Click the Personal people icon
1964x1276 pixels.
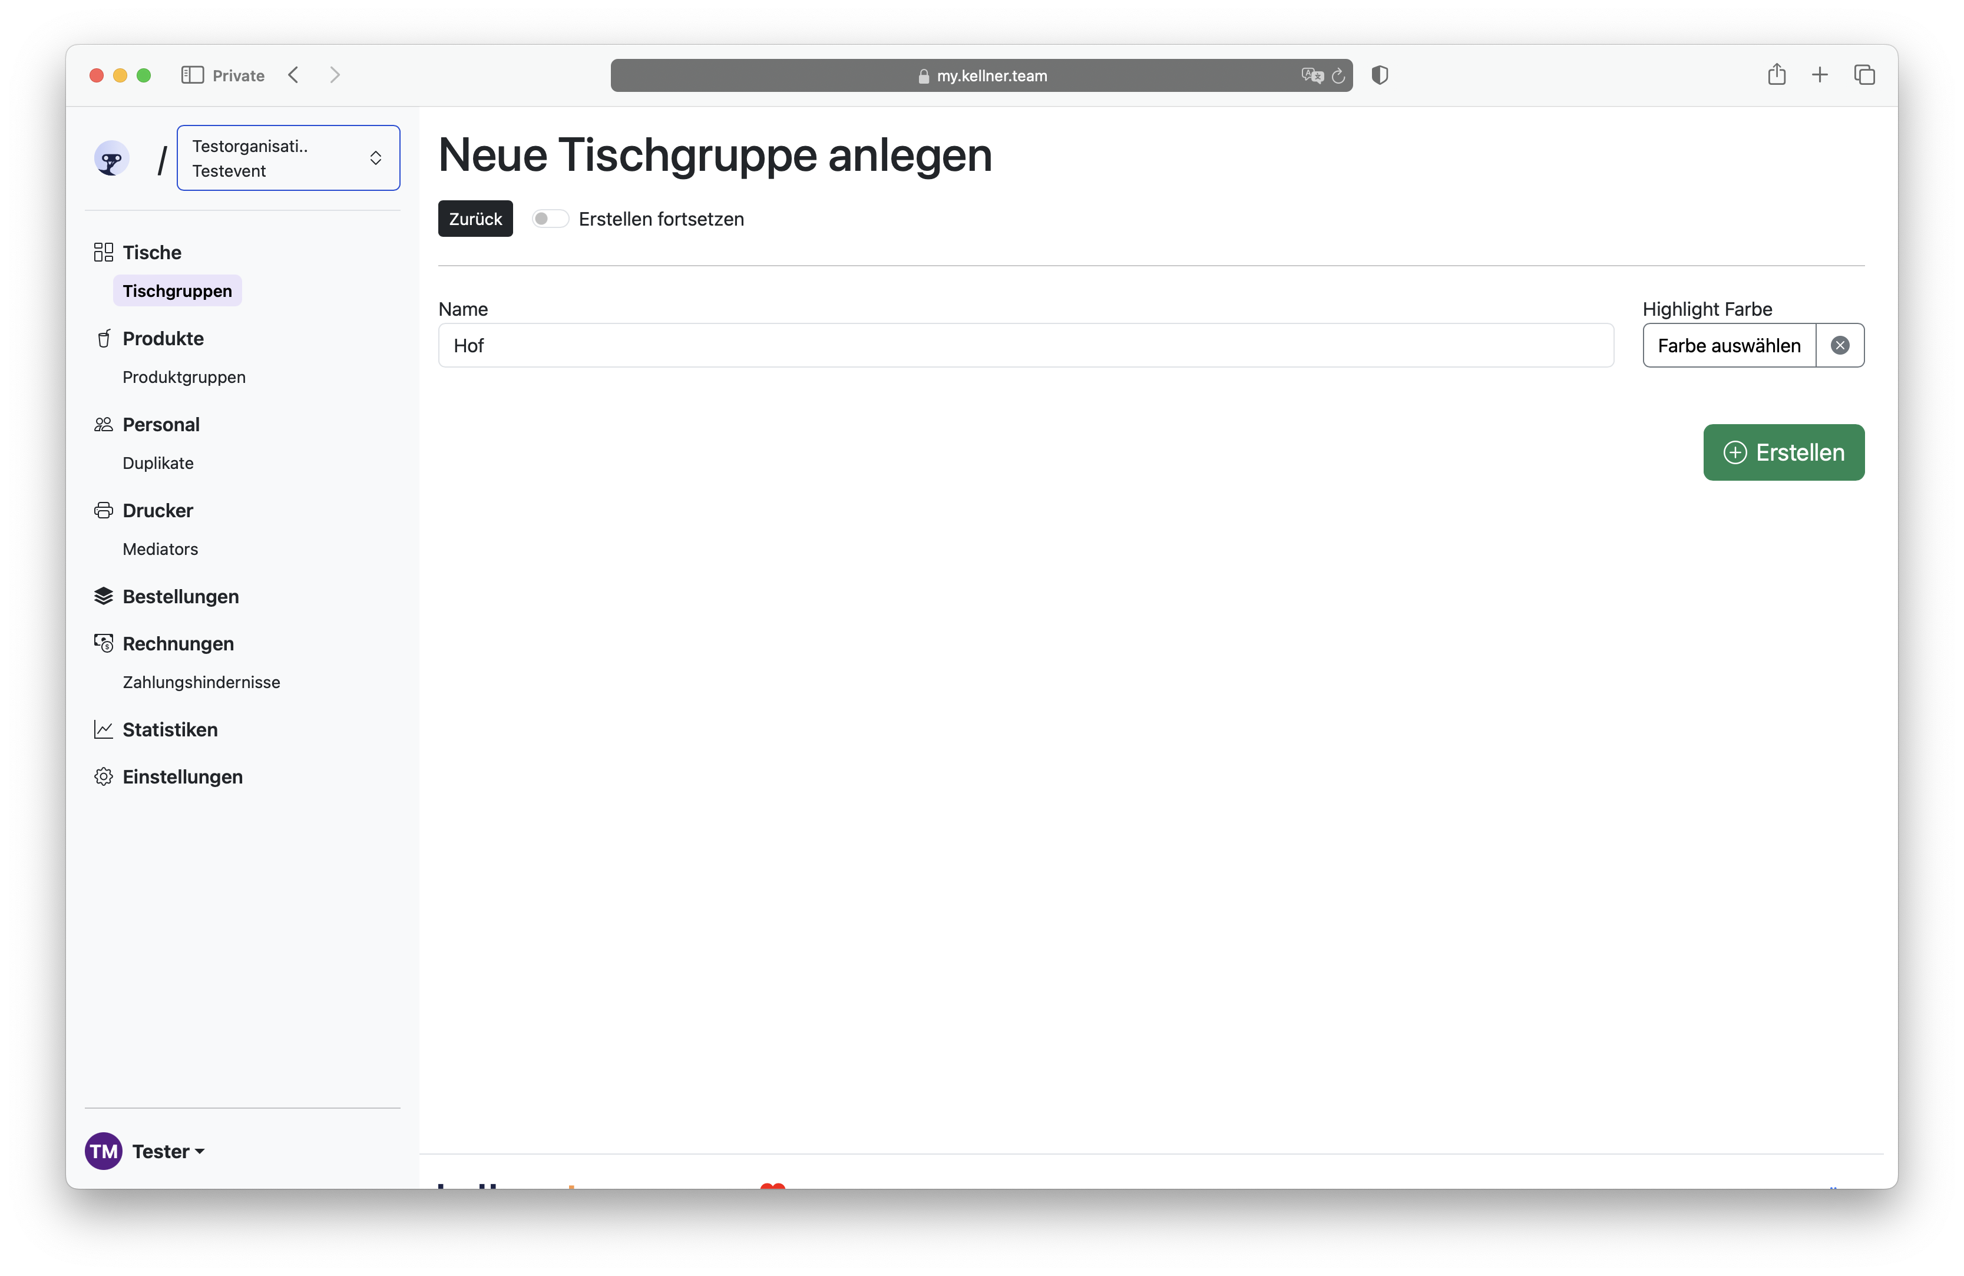(x=103, y=424)
